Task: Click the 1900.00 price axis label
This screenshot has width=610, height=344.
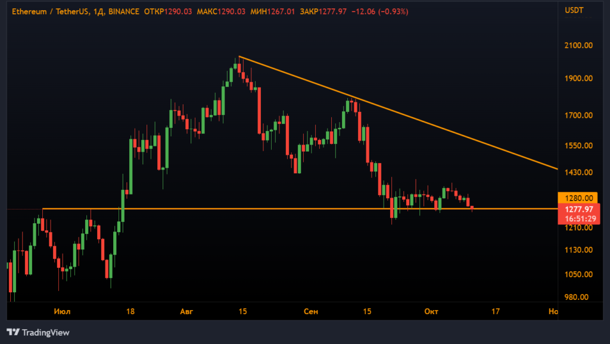Action: (x=578, y=79)
